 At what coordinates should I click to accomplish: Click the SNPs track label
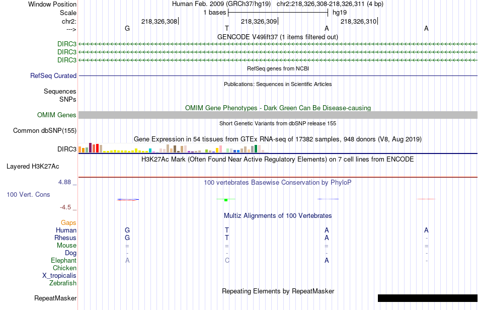click(x=68, y=99)
